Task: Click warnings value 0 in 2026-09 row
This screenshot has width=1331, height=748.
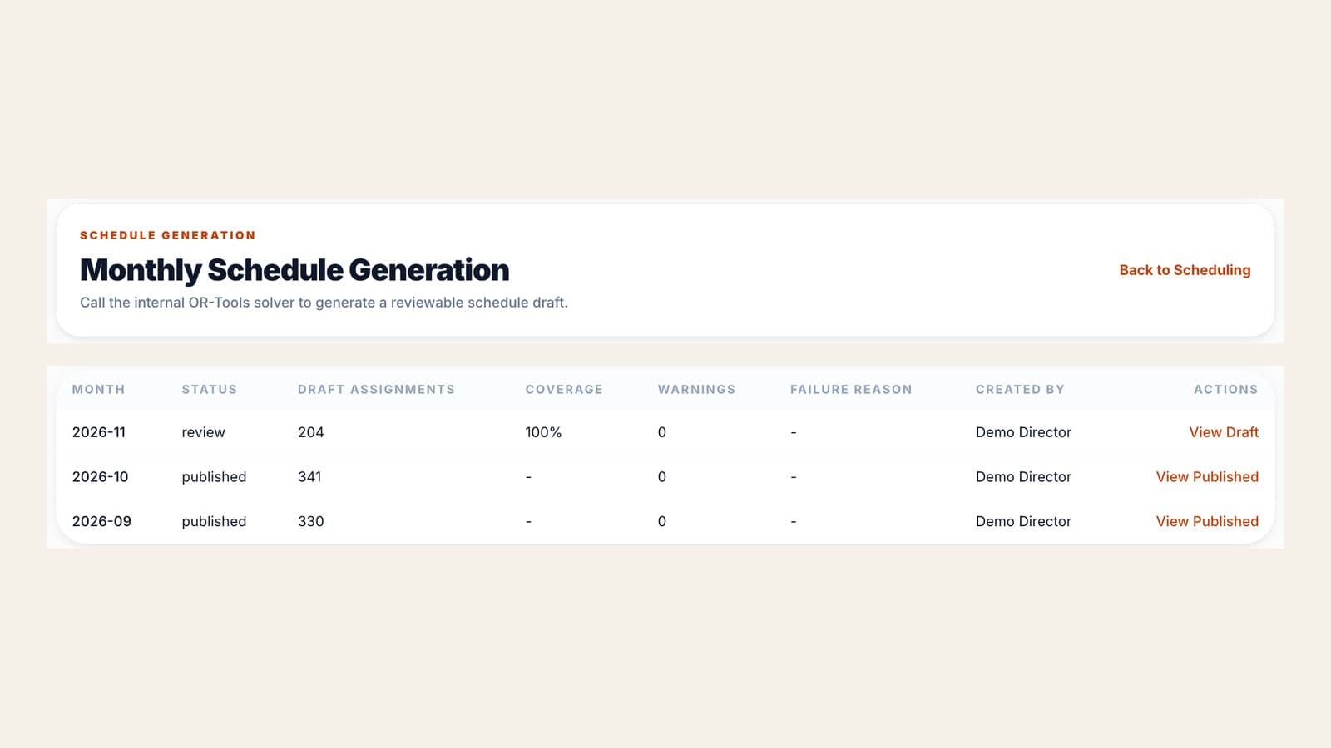Action: pos(662,521)
